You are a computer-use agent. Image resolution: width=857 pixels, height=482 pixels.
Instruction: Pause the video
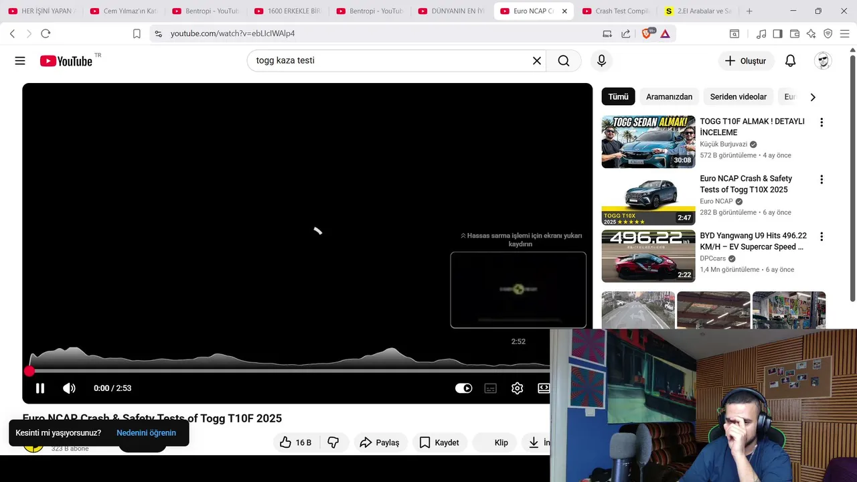[x=40, y=388]
